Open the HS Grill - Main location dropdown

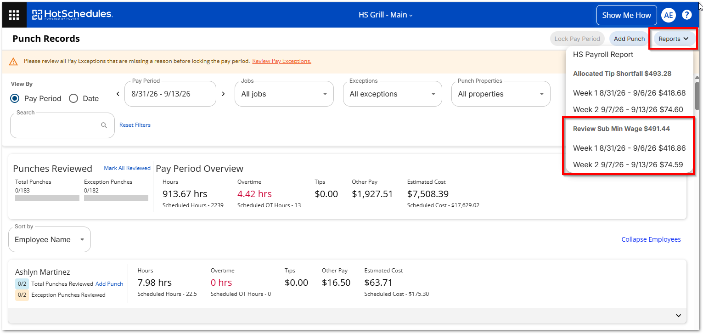386,15
